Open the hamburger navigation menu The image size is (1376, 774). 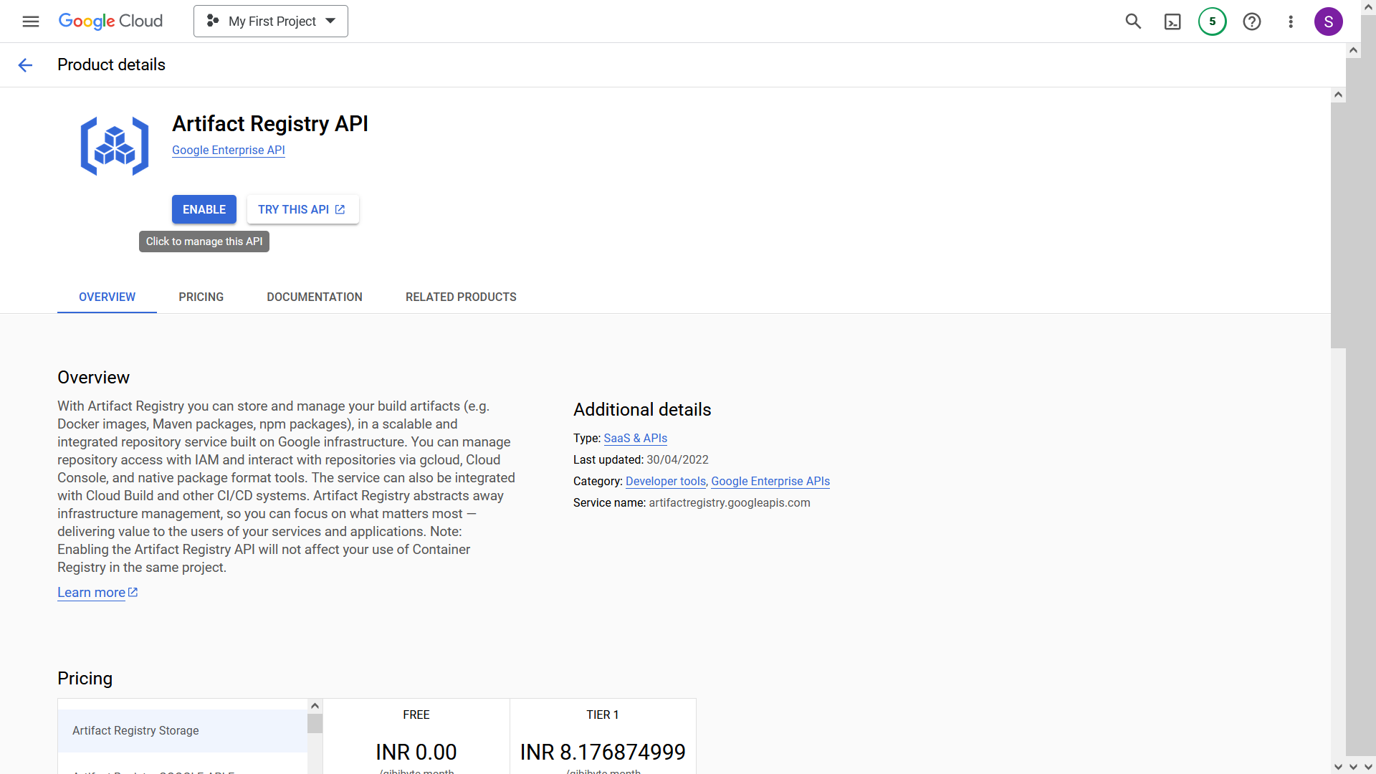31,21
